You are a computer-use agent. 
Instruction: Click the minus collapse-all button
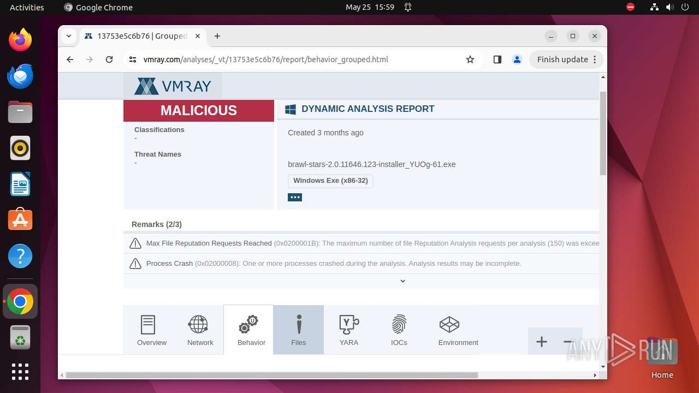[568, 342]
